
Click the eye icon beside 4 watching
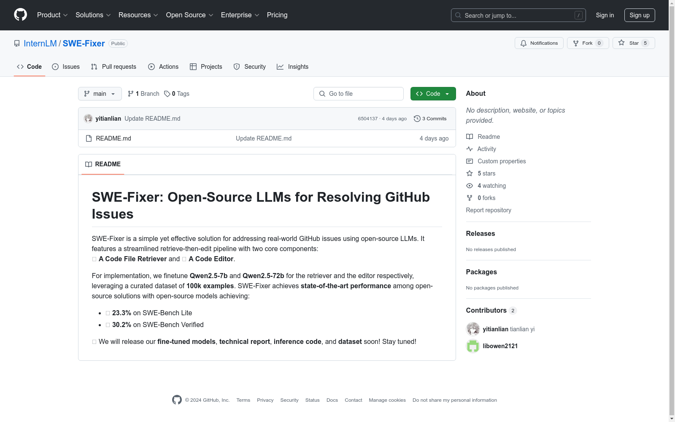(x=470, y=186)
